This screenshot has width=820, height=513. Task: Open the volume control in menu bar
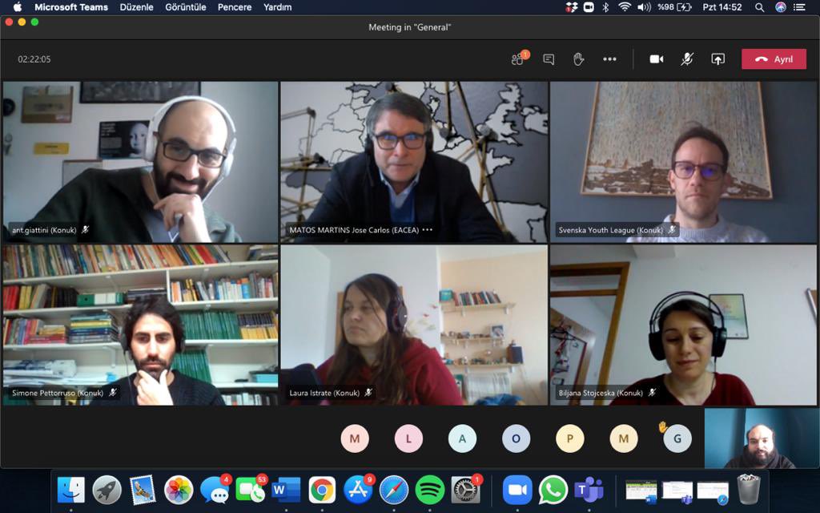tap(644, 7)
